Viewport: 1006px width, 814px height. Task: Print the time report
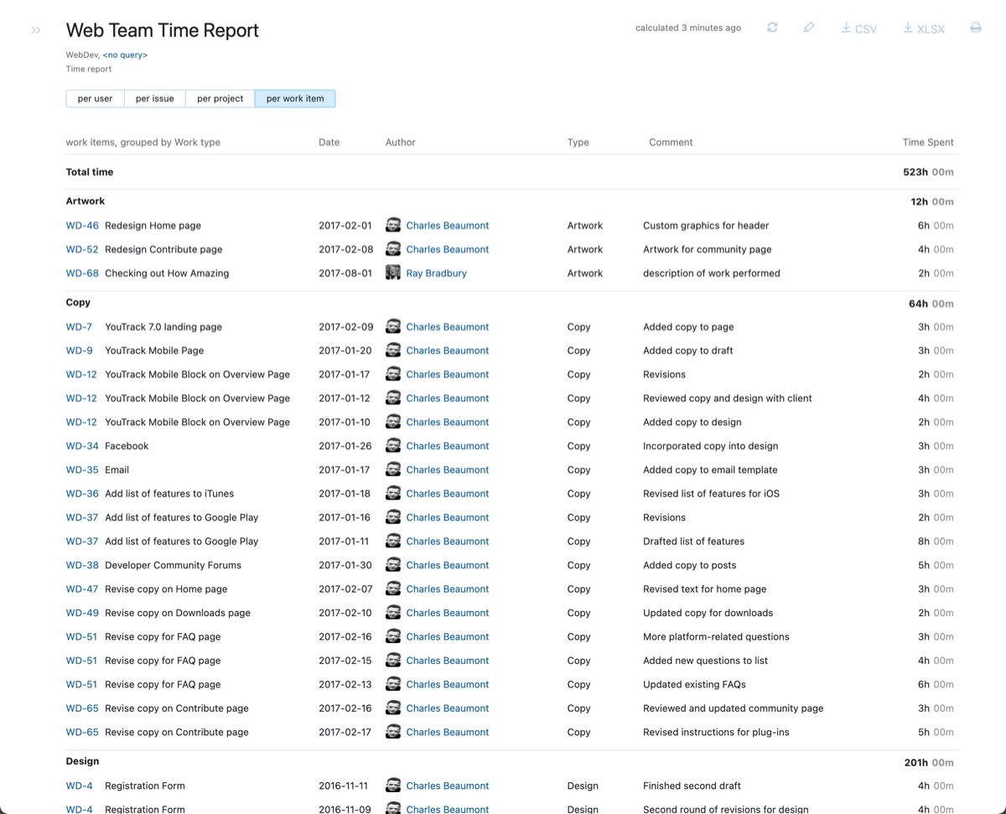pos(975,28)
